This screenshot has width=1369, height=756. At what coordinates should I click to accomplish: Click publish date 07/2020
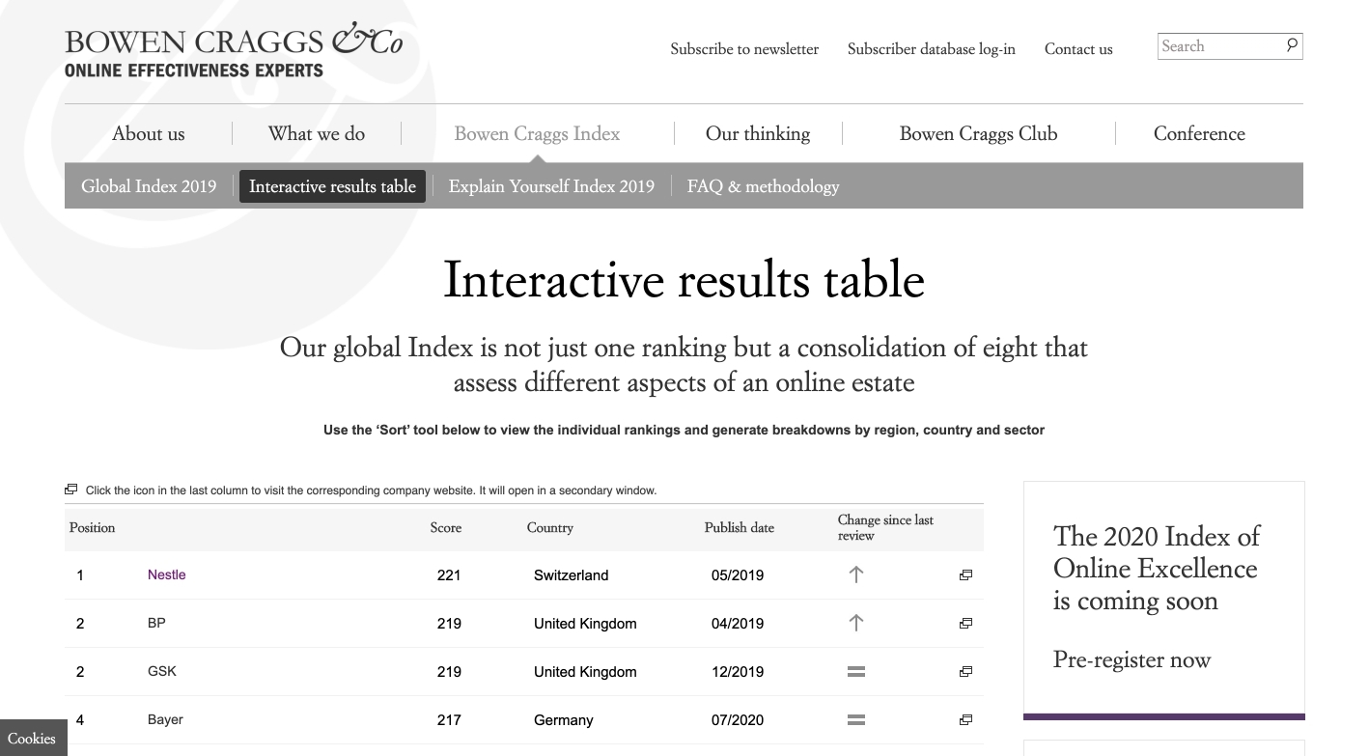click(x=738, y=720)
